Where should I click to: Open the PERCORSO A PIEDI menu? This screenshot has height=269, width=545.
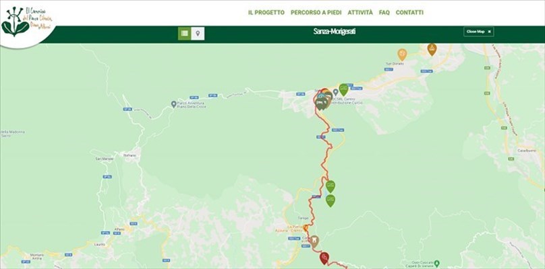316,13
